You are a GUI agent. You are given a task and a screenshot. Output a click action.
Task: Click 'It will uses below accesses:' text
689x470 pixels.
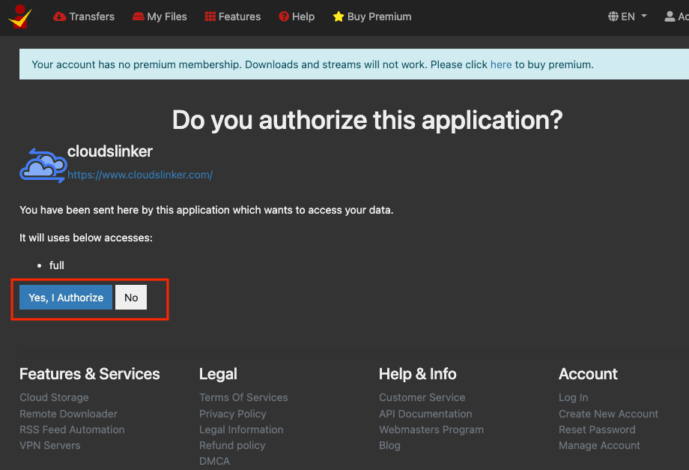point(86,238)
